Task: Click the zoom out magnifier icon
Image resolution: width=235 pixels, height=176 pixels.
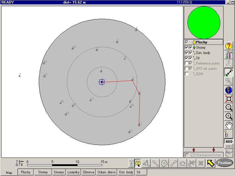Action: (x=229, y=107)
